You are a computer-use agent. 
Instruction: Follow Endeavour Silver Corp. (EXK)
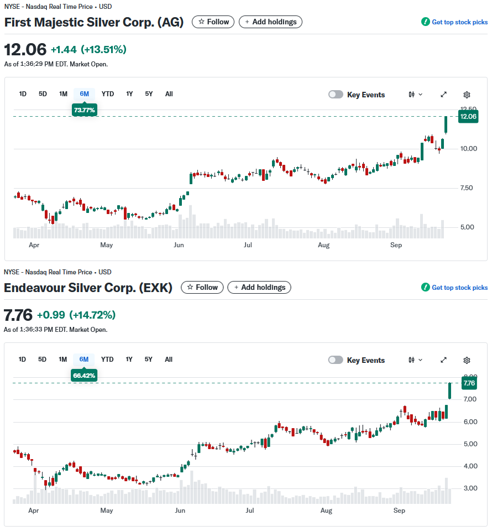(x=202, y=288)
